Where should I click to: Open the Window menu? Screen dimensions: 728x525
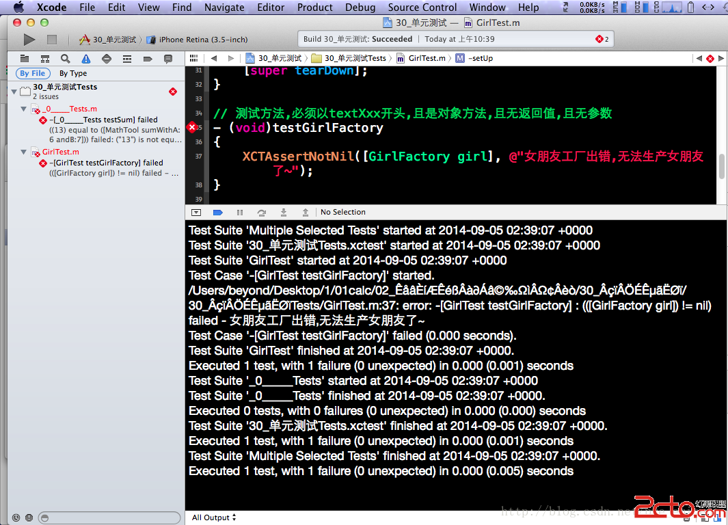pos(487,8)
